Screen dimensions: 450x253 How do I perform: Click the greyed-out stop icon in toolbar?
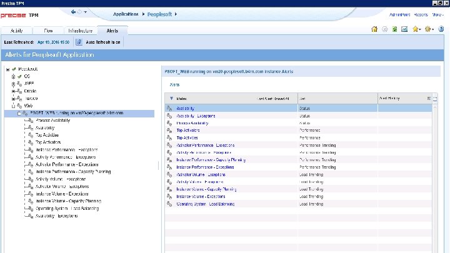[x=385, y=29]
